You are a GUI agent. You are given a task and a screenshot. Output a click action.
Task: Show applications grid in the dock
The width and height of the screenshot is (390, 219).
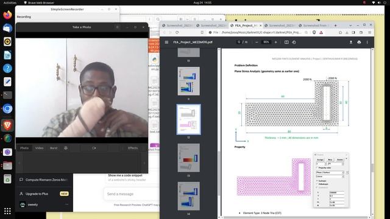coord(7,211)
